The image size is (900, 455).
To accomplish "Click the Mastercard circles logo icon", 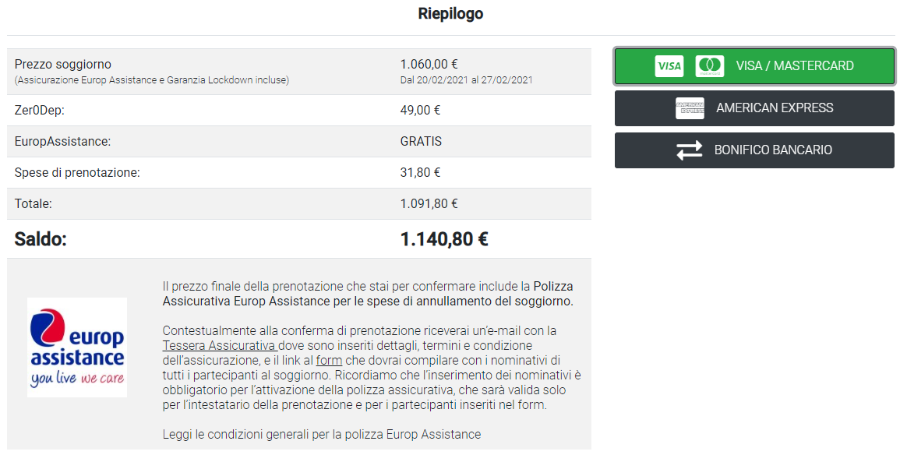I will (x=709, y=66).
